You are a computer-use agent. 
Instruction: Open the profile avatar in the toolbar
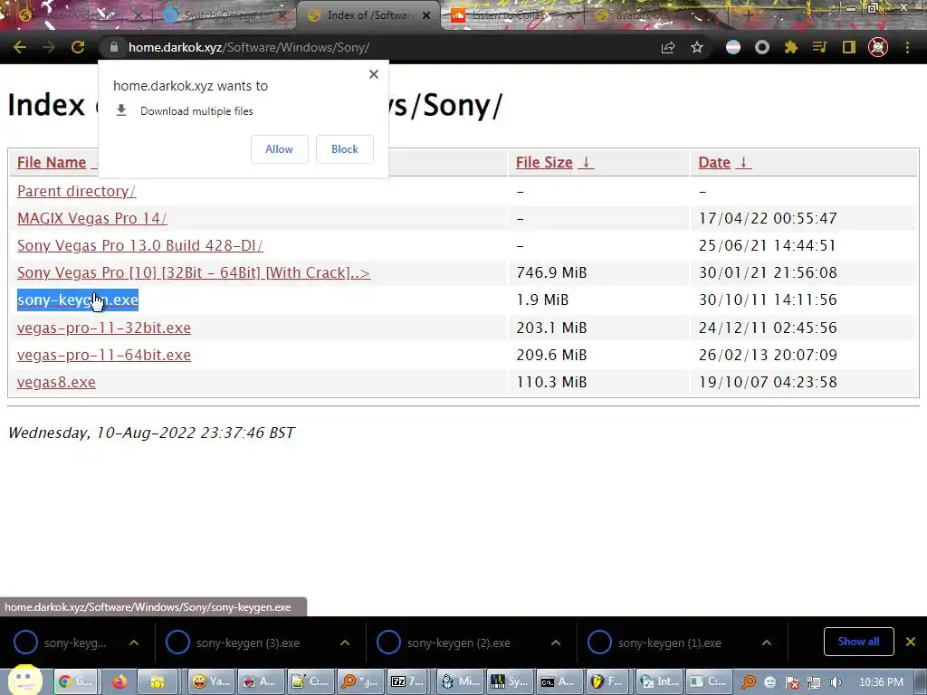coord(878,47)
